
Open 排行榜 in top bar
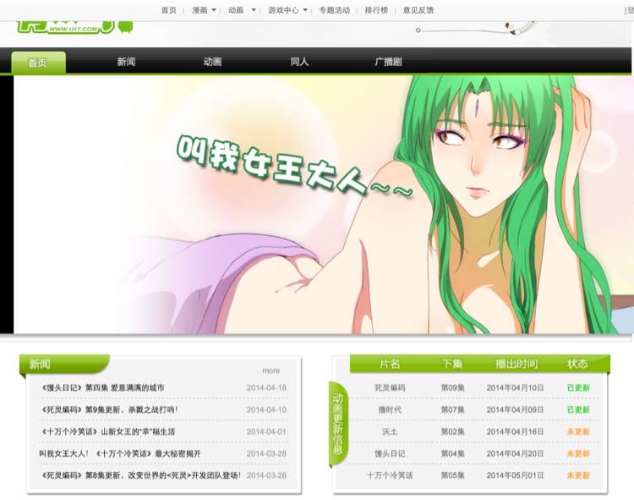tap(376, 10)
